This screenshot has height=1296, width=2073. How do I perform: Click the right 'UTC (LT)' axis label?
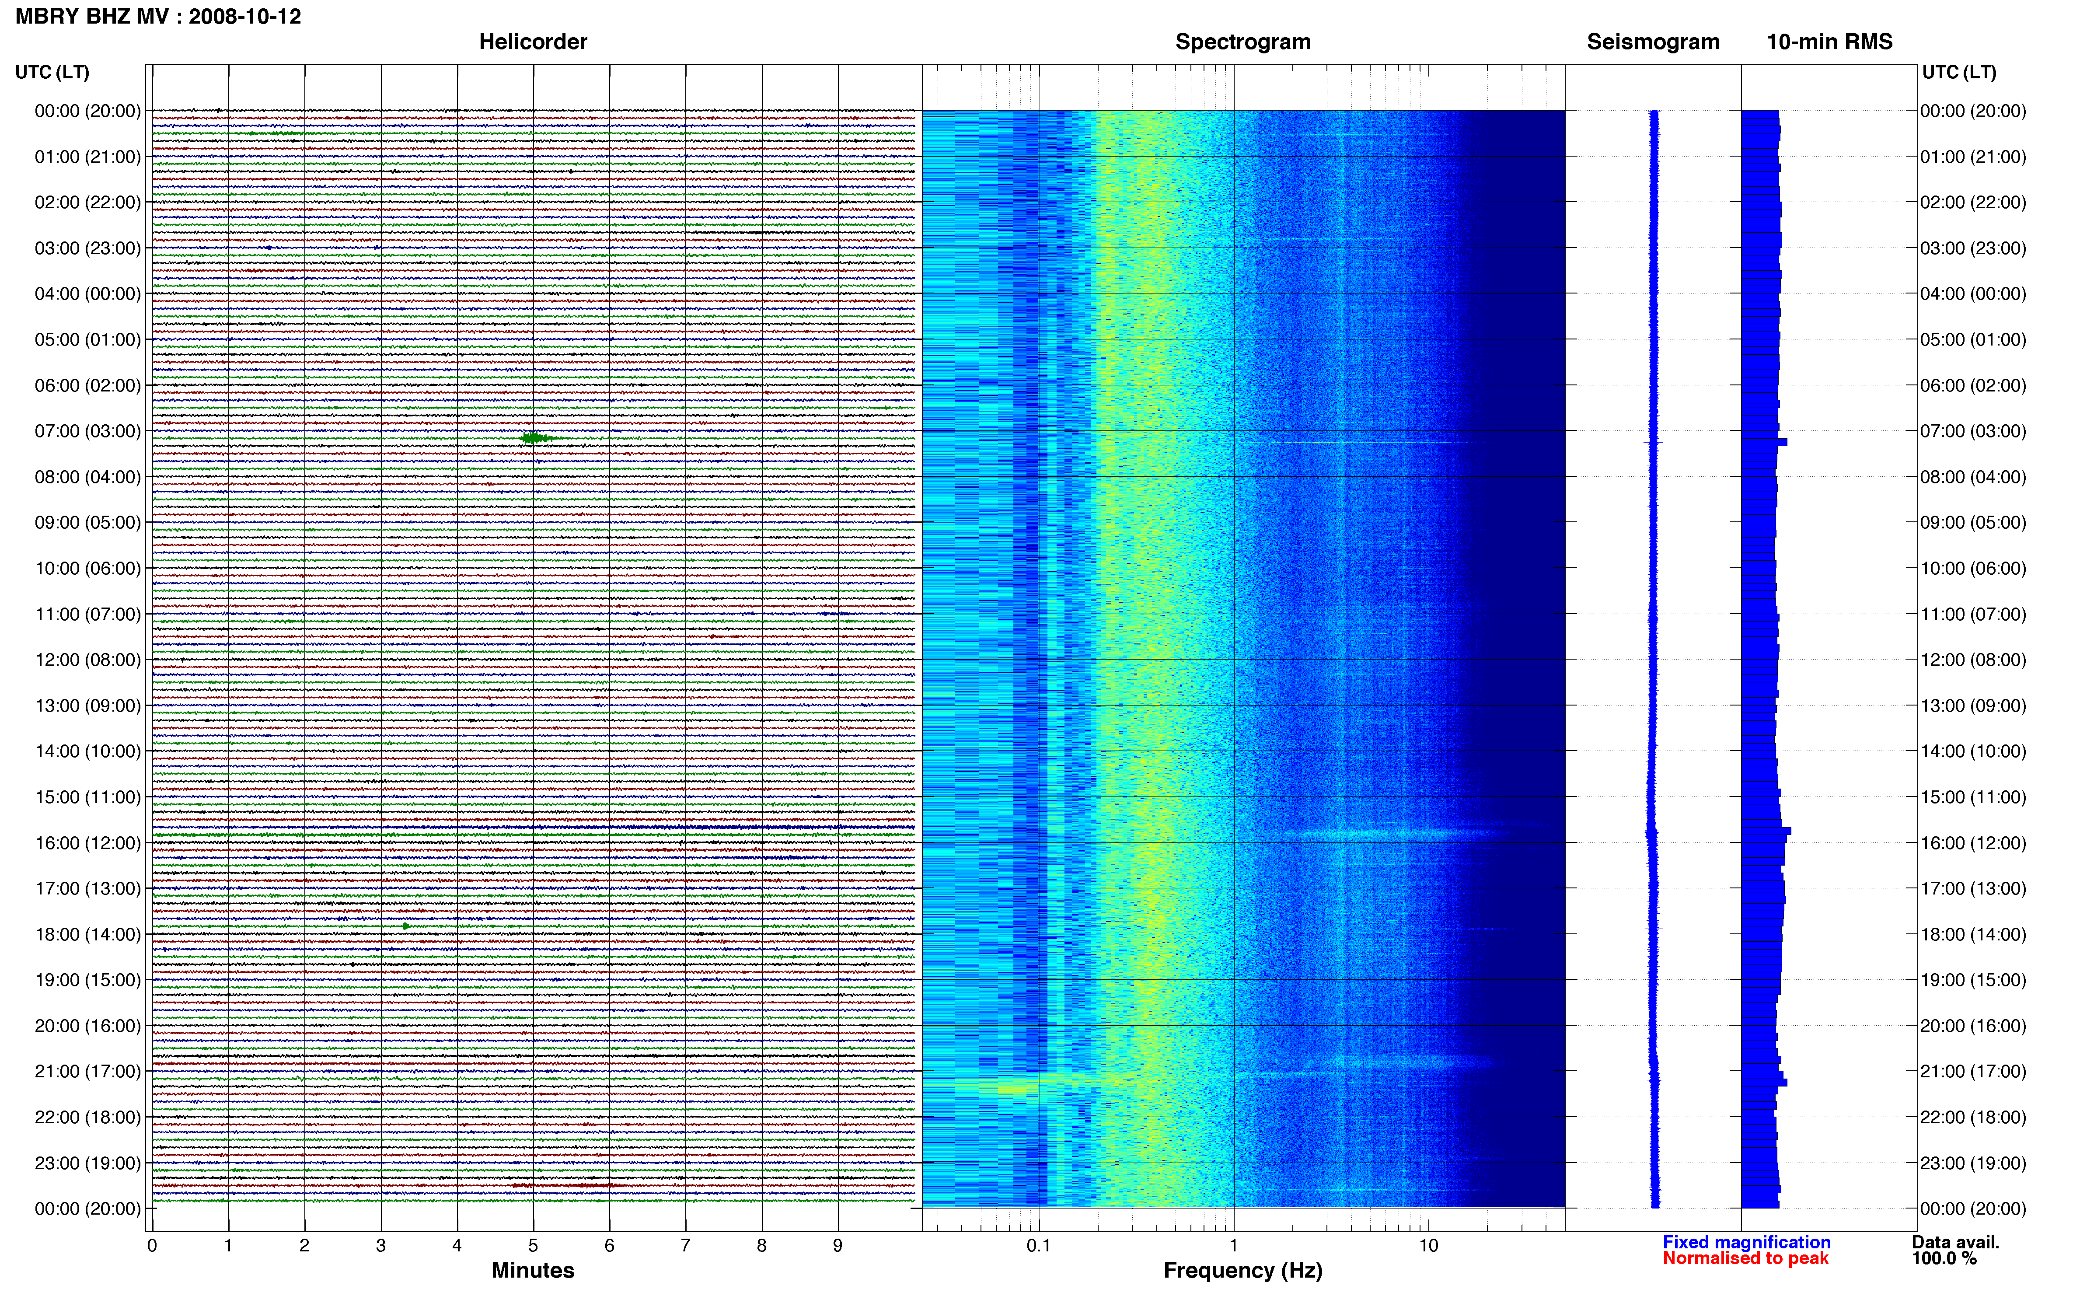pyautogui.click(x=1959, y=72)
